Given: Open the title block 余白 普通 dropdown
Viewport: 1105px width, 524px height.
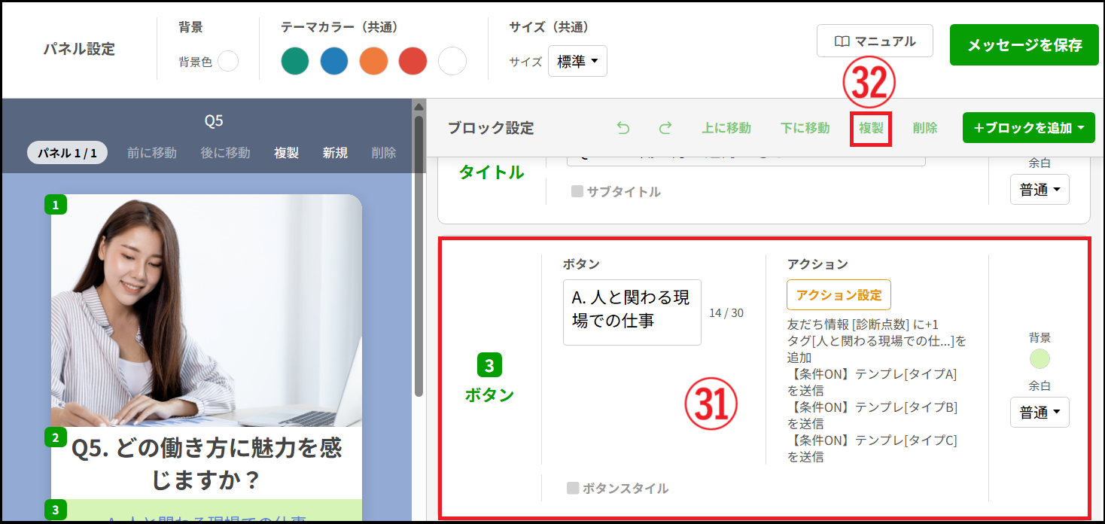Looking at the screenshot, I should 1040,190.
